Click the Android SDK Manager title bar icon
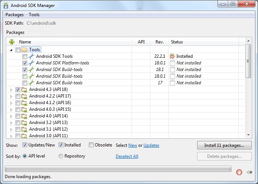 [x=6, y=6]
